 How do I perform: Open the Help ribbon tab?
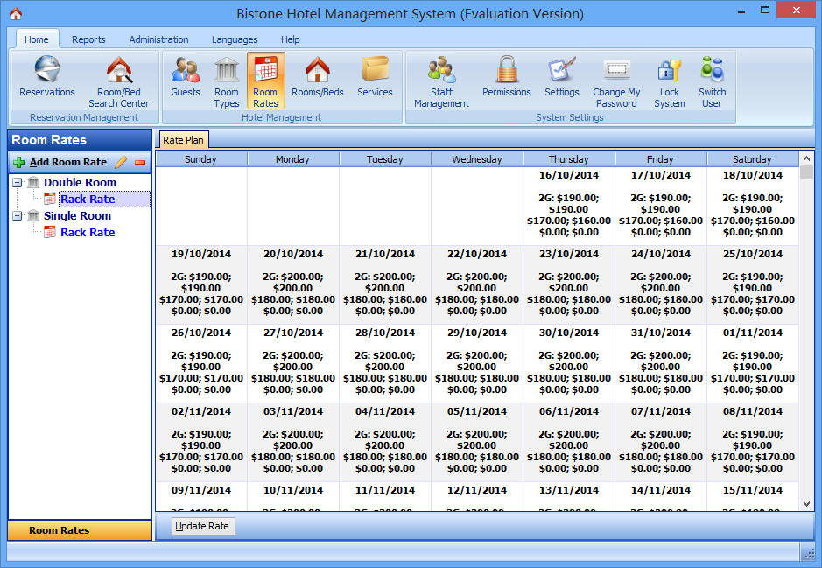click(x=291, y=39)
